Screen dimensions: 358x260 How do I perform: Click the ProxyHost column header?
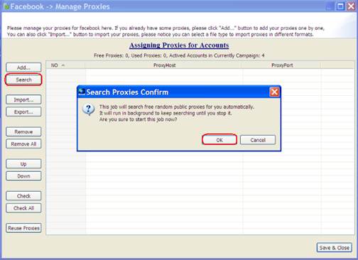click(164, 65)
